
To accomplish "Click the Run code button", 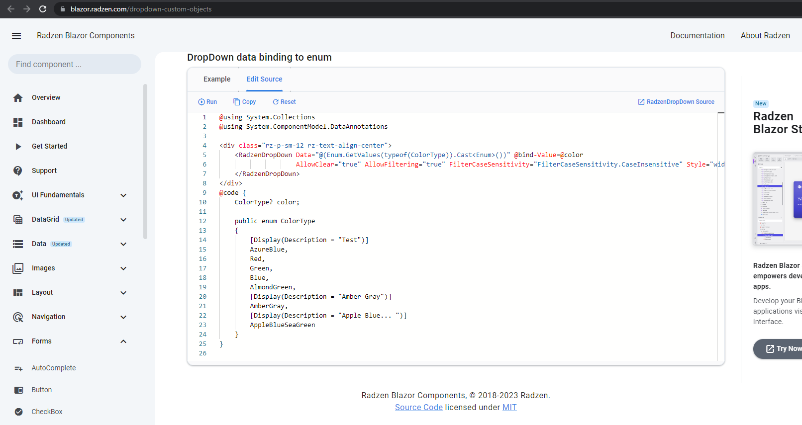I will (207, 102).
